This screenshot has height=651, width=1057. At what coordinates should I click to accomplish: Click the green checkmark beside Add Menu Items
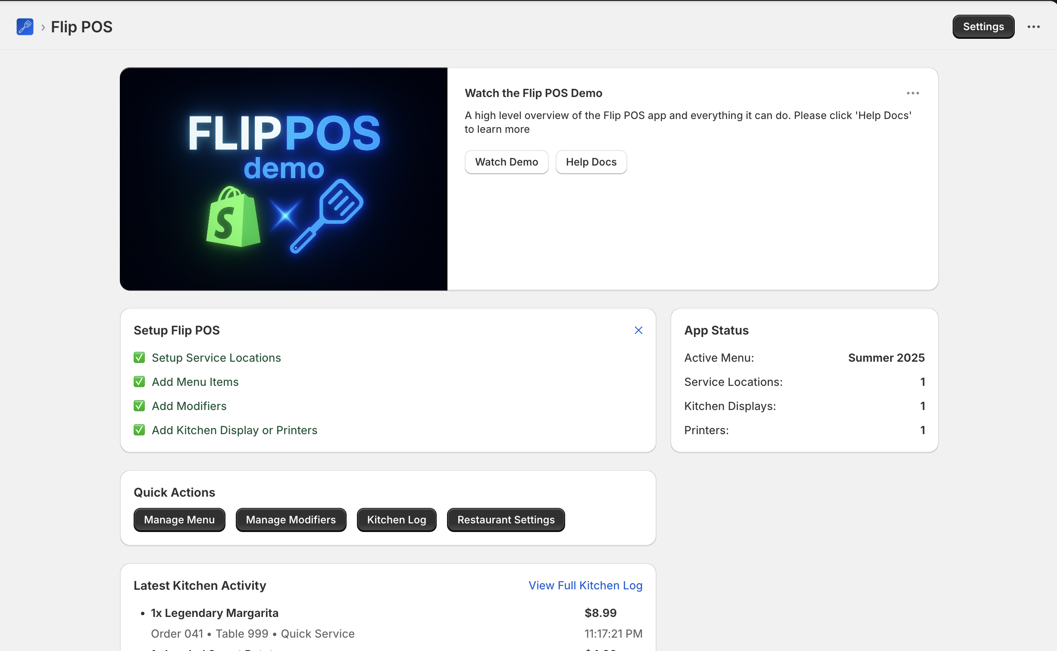[x=139, y=382]
